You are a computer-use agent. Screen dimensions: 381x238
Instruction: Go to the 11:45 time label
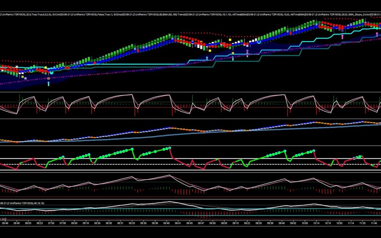[x=374, y=223]
